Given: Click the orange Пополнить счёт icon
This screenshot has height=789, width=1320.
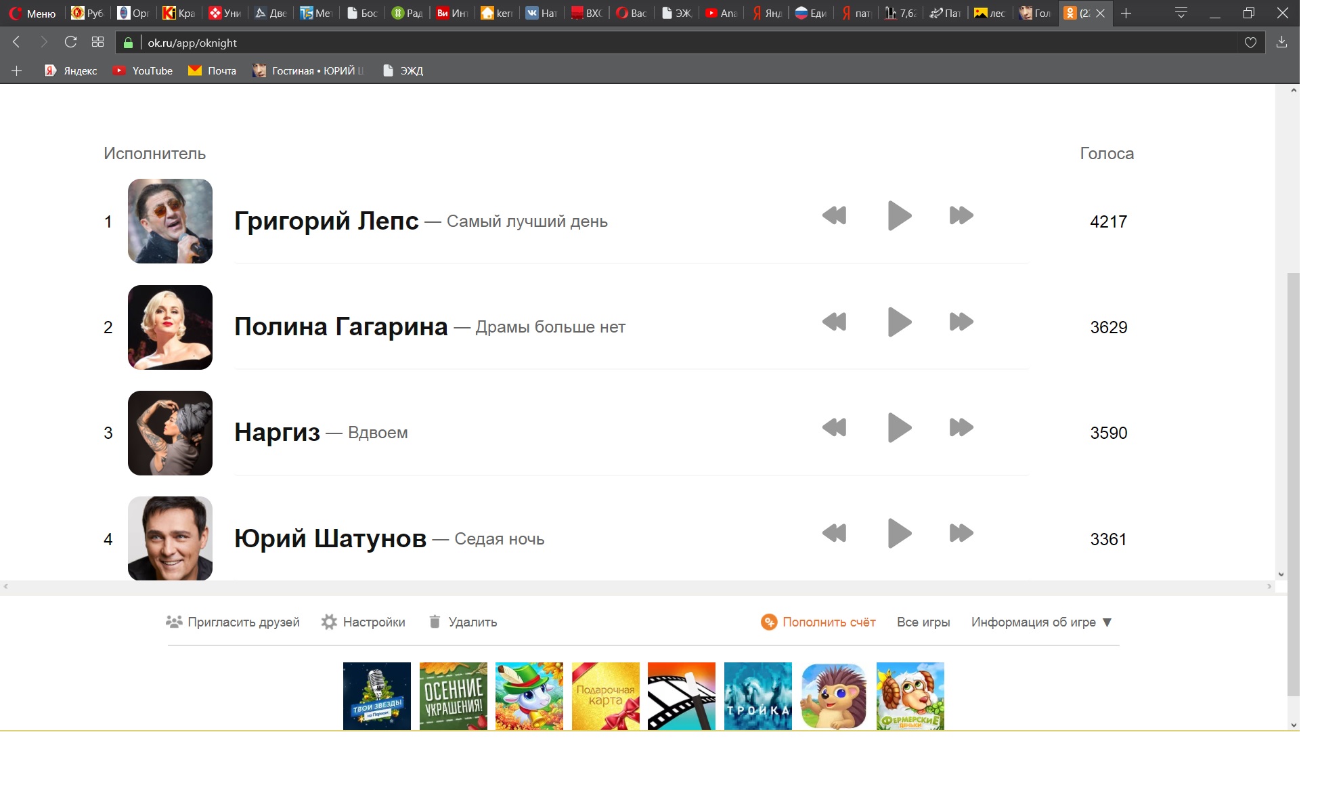Looking at the screenshot, I should (x=768, y=622).
